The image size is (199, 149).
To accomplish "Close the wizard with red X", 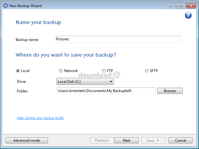I will pyautogui.click(x=191, y=6).
